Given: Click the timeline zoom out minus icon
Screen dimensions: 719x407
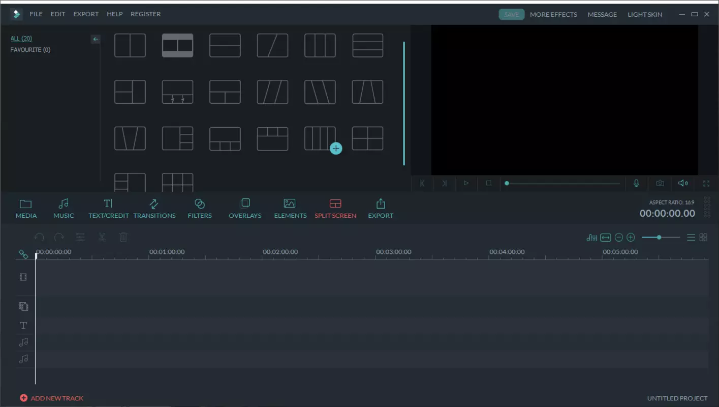Looking at the screenshot, I should (618, 238).
